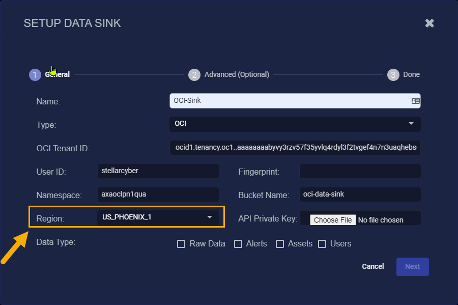This screenshot has width=458, height=305.
Task: Choose File for API Private Key
Action: (333, 220)
